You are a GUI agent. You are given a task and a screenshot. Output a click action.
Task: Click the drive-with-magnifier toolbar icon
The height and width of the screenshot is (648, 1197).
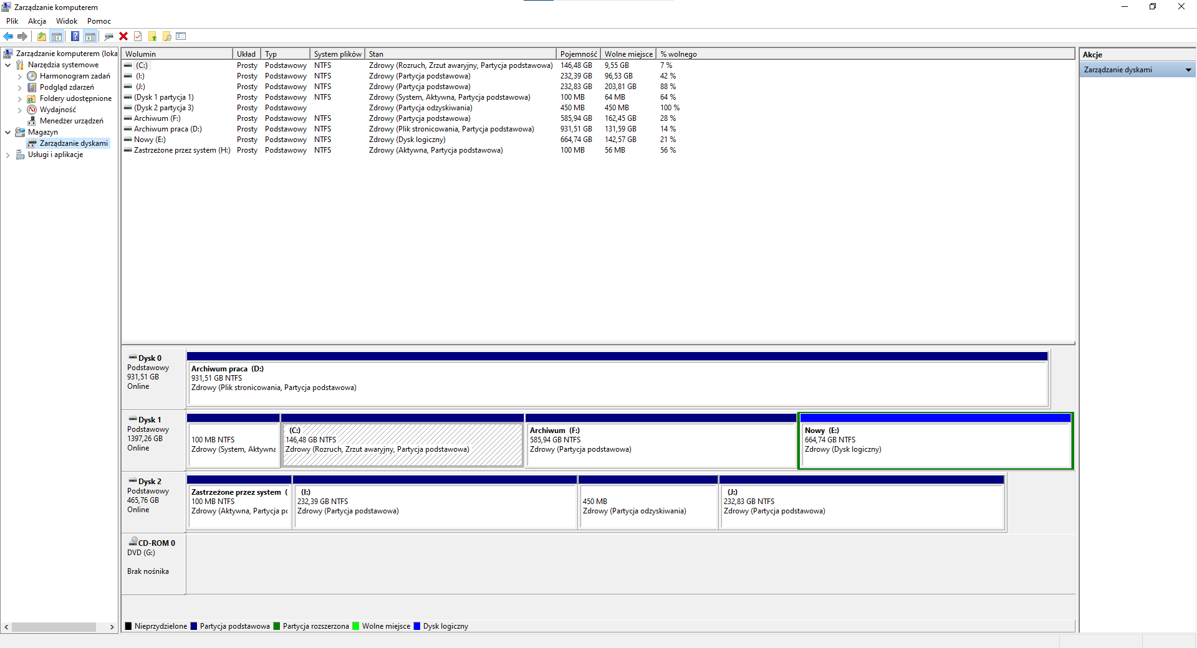point(109,36)
